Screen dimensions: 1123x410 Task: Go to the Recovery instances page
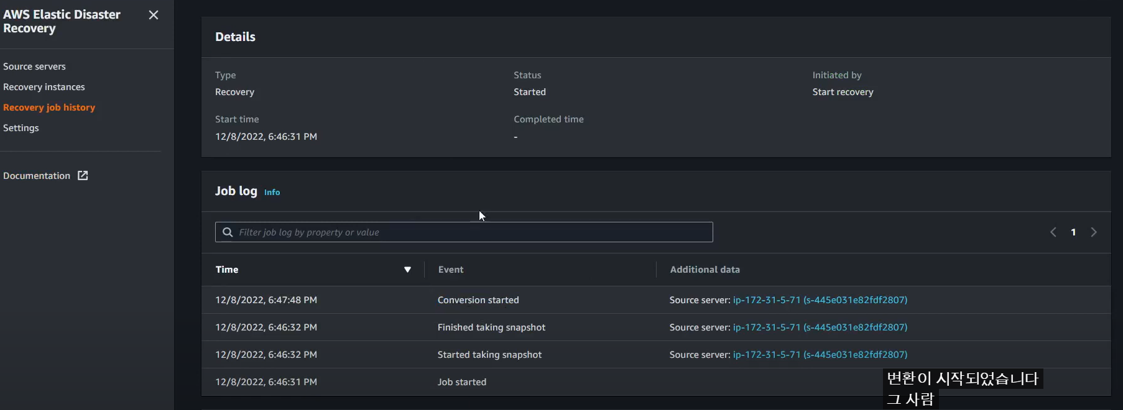(x=44, y=87)
